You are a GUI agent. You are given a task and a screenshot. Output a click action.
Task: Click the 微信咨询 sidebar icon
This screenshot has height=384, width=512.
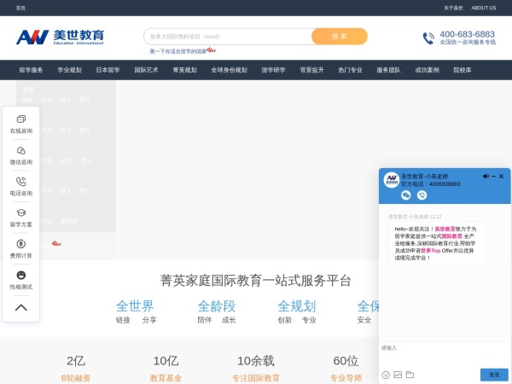coord(21,151)
